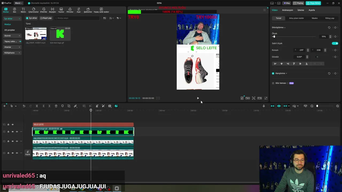Image resolution: width=342 pixels, height=192 pixels.
Task: Play the preview video
Action: (x=198, y=98)
